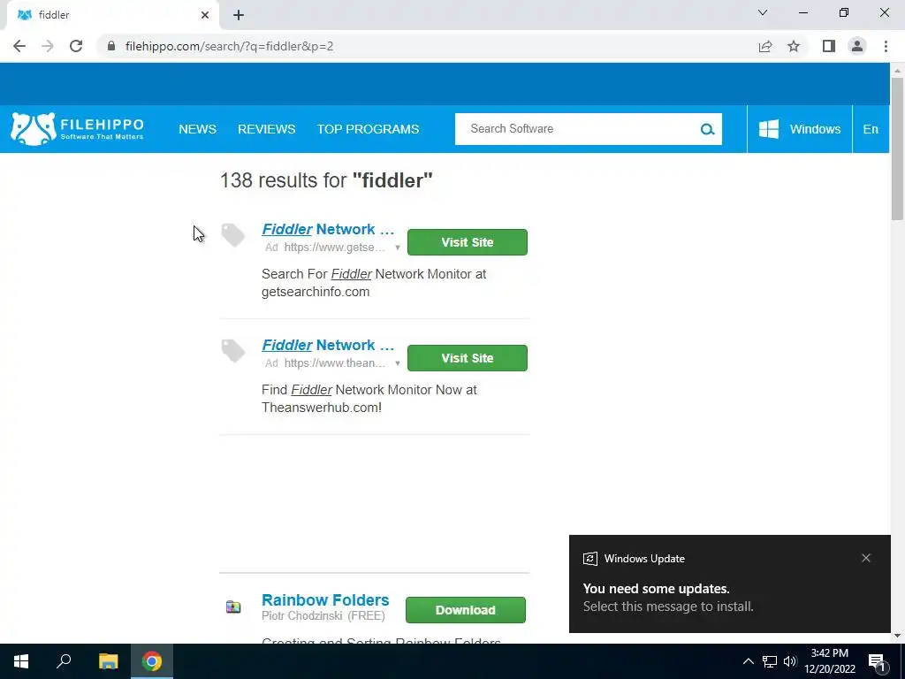Bookmark this page with the star icon
The width and height of the screenshot is (905, 679).
click(794, 46)
